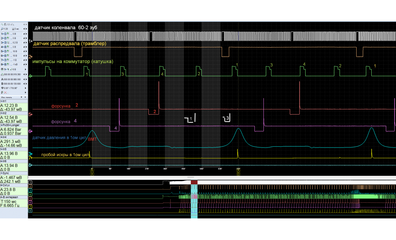The width and height of the screenshot is (396, 240).
Task: Click the cursor A time marker icon
Action: tap(2, 79)
